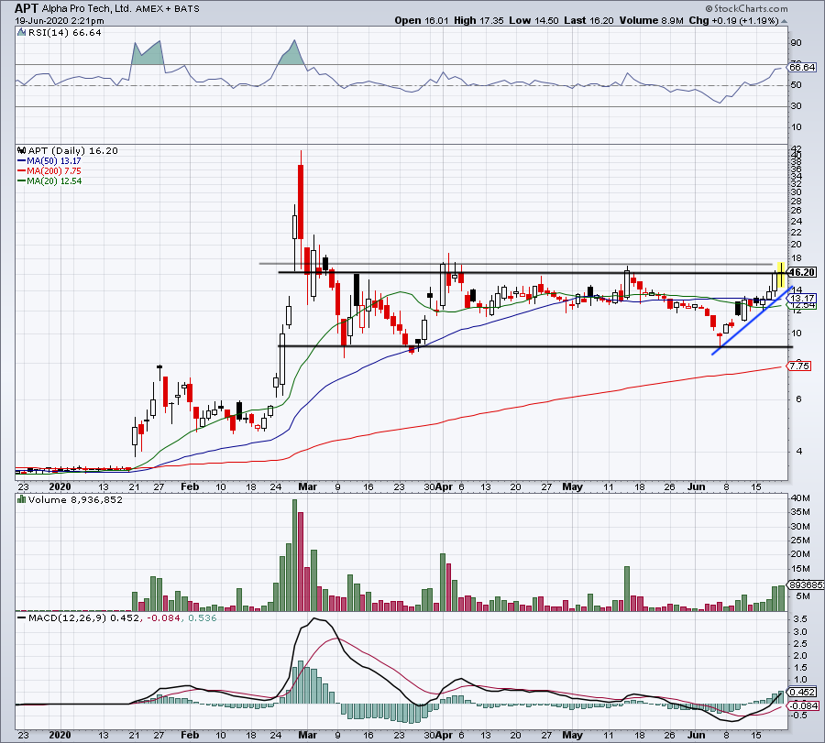Image resolution: width=825 pixels, height=743 pixels.
Task: Click the Chg +0.19 (+1.19%) value
Action: (x=733, y=20)
